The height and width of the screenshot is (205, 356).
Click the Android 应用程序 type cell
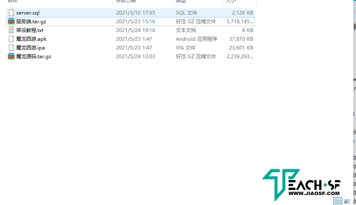point(196,39)
